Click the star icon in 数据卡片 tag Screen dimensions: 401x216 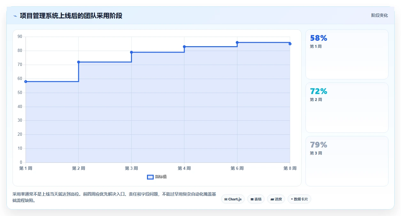tap(292, 199)
